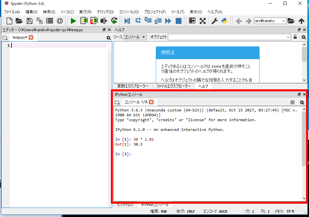Screen dimensions: 309x217
Task: Maximize the current pane icon
Action: [192, 20]
